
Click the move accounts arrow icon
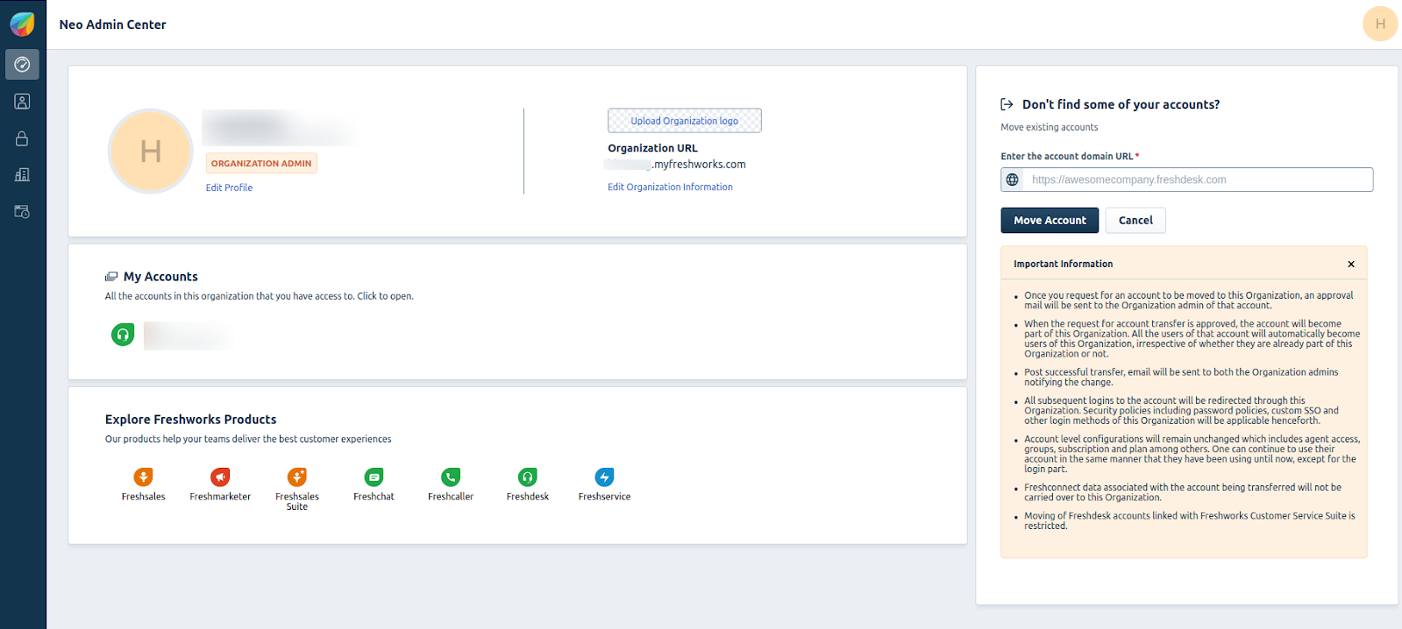coord(1007,104)
